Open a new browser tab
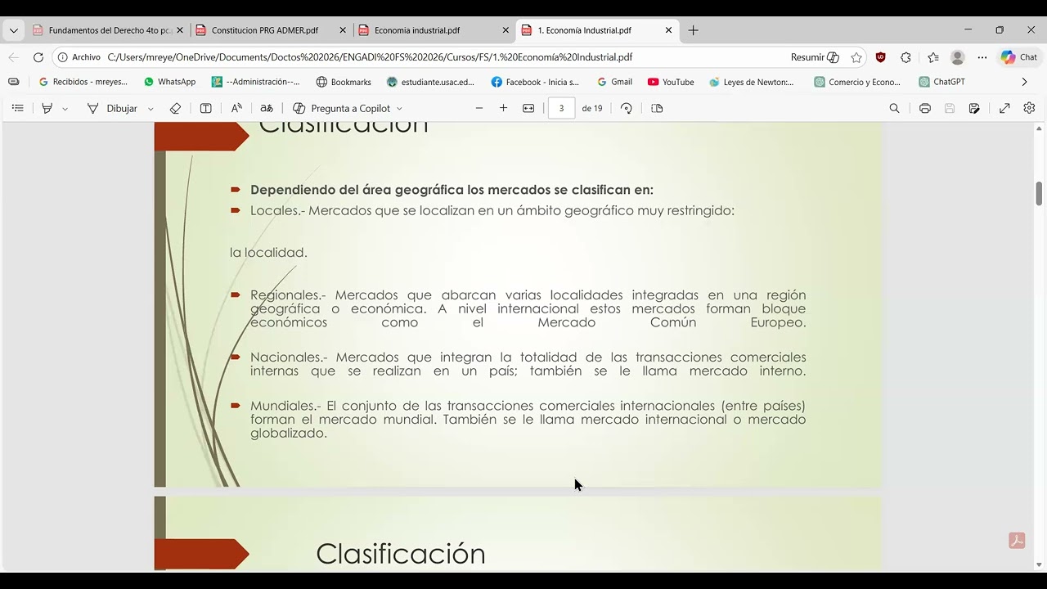This screenshot has width=1047, height=589. [x=694, y=30]
